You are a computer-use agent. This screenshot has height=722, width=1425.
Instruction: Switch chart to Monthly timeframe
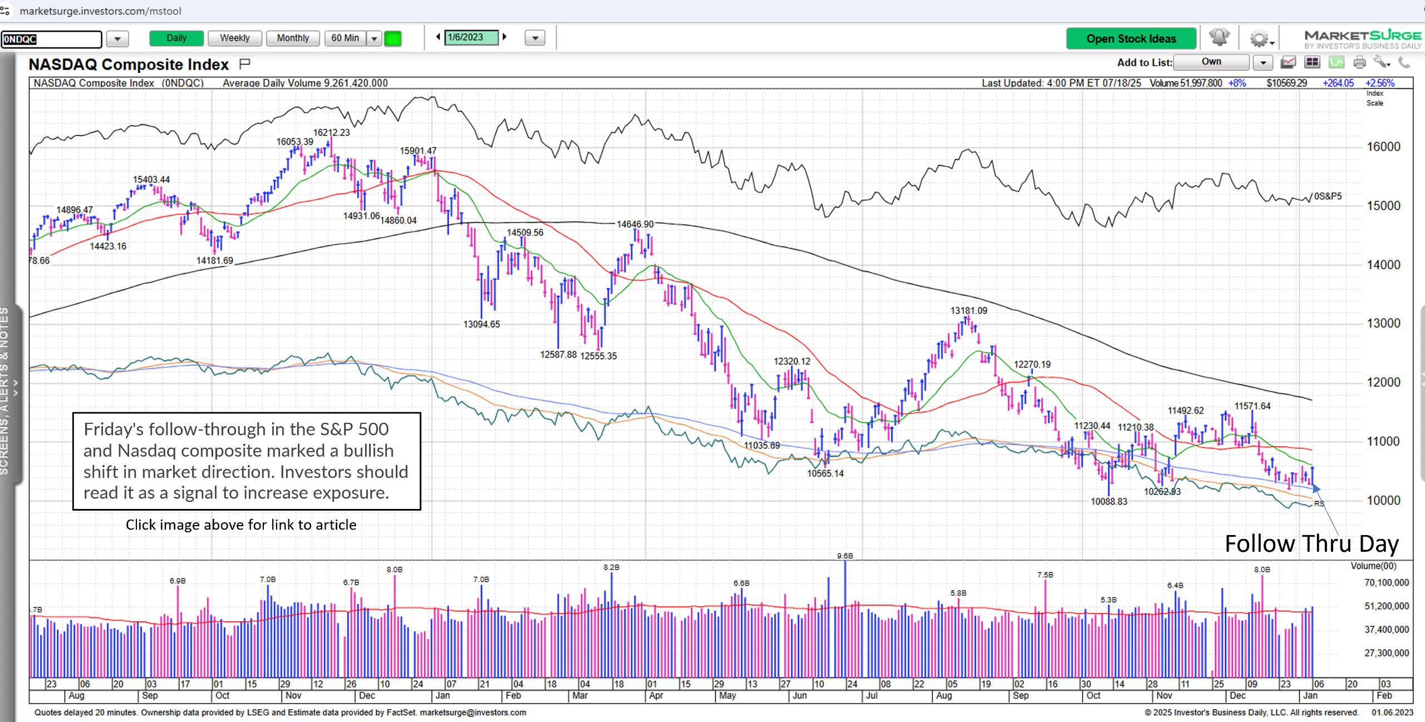pos(292,38)
